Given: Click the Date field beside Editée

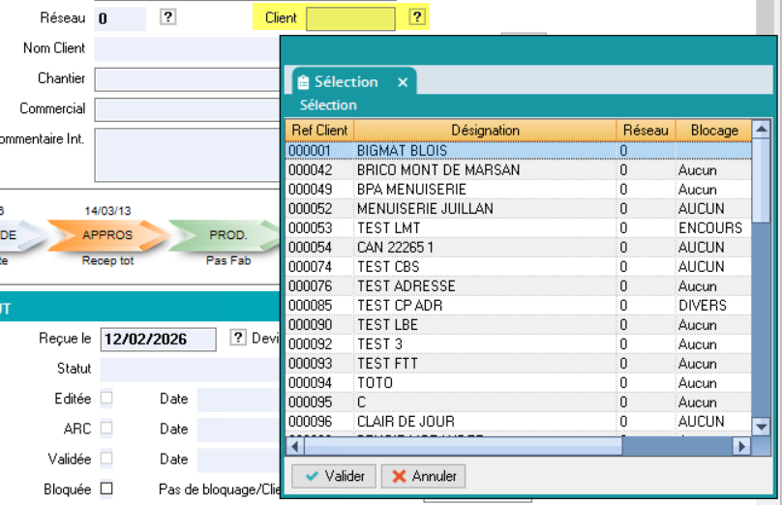Looking at the screenshot, I should [239, 400].
